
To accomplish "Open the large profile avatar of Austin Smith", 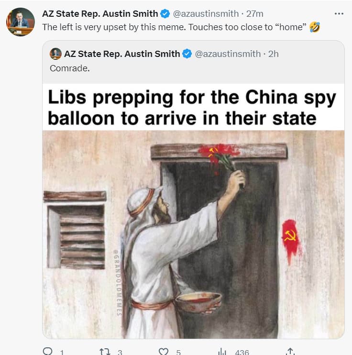I will 21,22.
